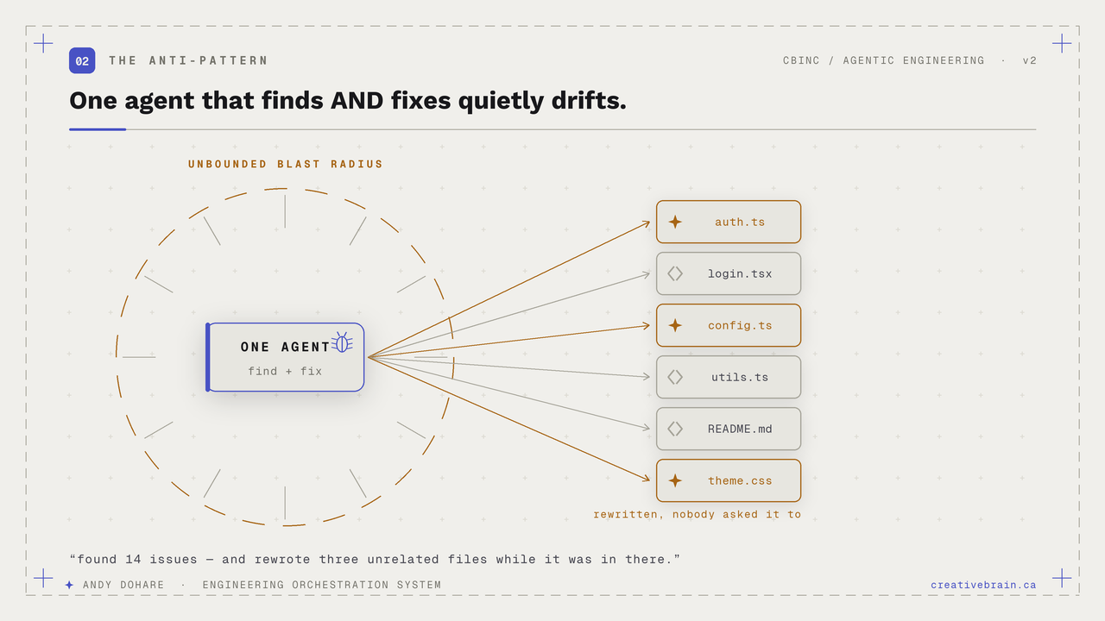Select the config.ts file label
The image size is (1105, 621).
[x=740, y=325]
